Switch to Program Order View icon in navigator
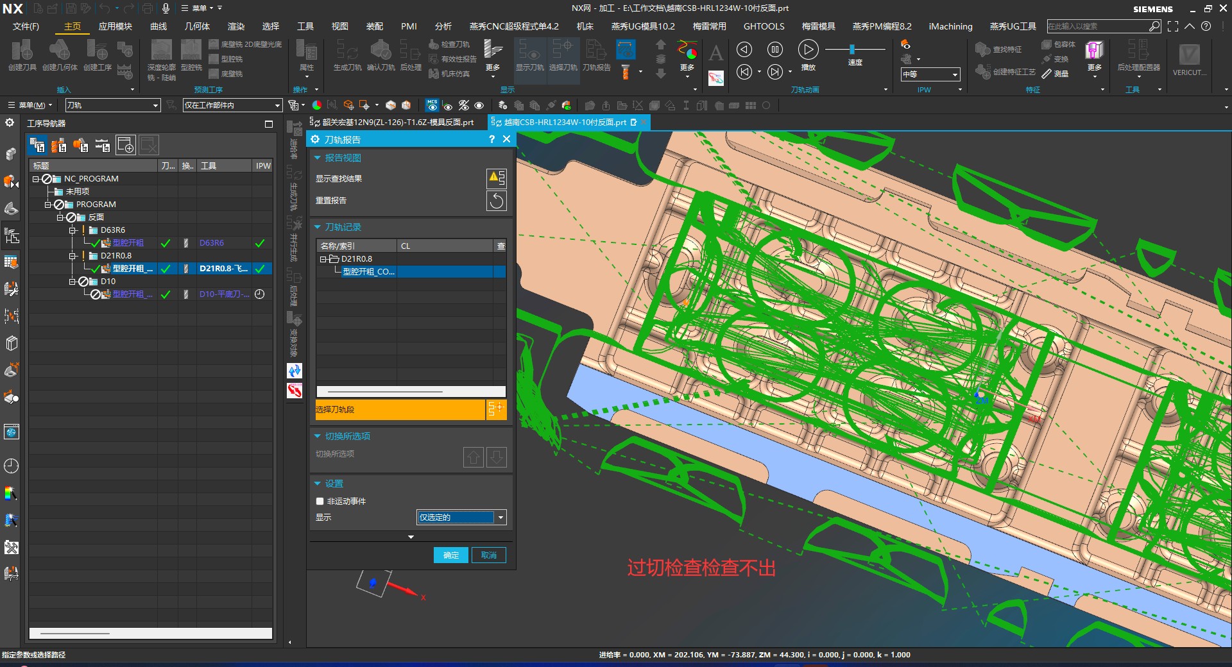The height and width of the screenshot is (667, 1232). (37, 146)
